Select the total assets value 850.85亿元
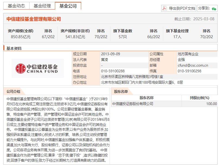The height and width of the screenshot is (166, 220). (21, 37)
